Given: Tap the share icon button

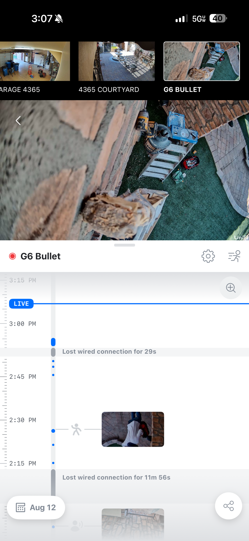Looking at the screenshot, I should click(x=228, y=506).
